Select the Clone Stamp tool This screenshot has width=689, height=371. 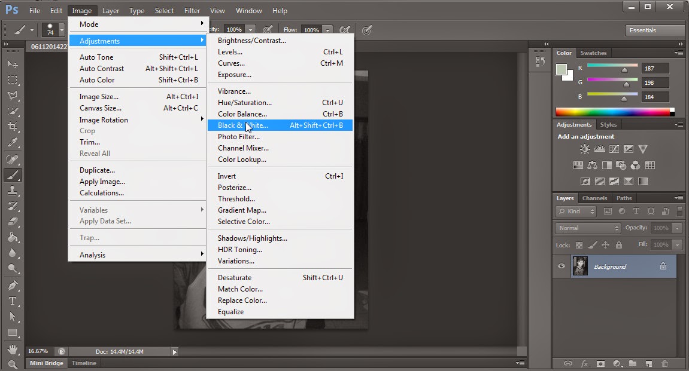(13, 191)
